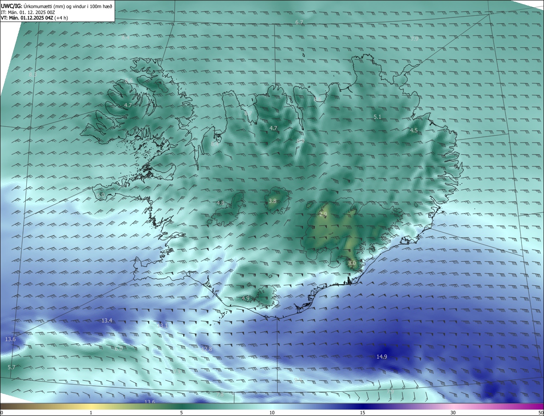Click the 1 tick on the color scale
The image size is (544, 416).
(91, 413)
